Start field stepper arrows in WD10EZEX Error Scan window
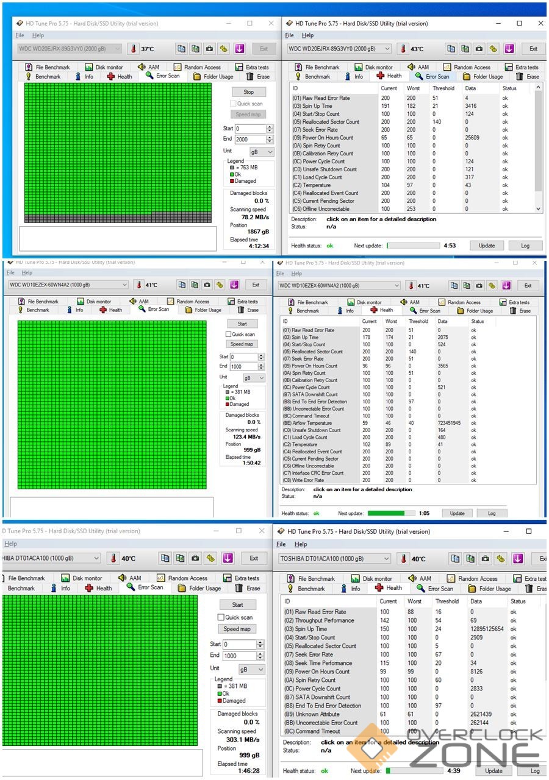Screen dimensions: 549x780 pyautogui.click(x=262, y=357)
